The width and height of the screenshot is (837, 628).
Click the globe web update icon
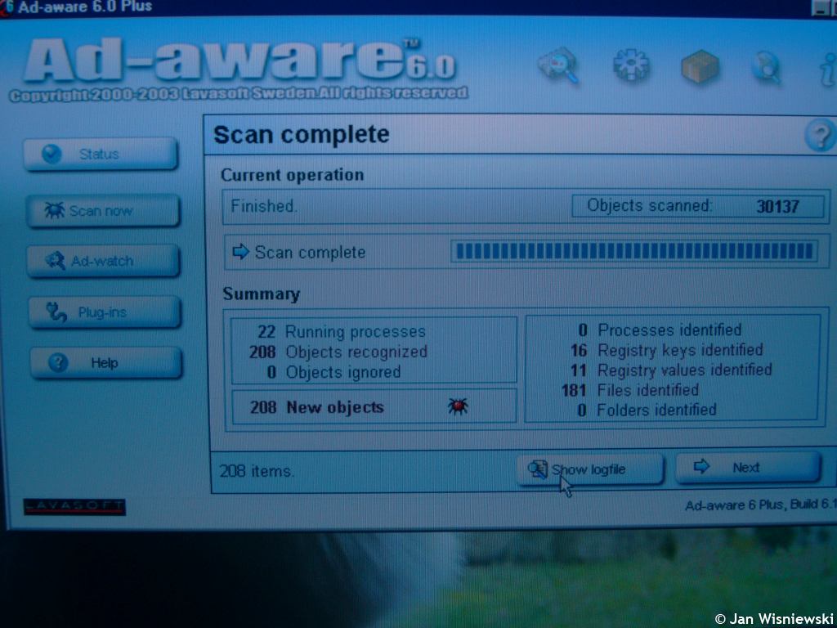pyautogui.click(x=766, y=68)
